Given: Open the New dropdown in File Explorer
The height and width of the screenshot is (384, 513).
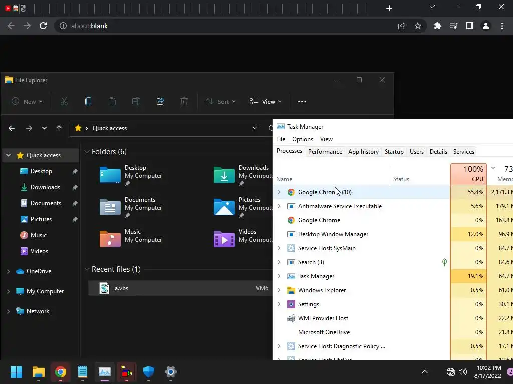Looking at the screenshot, I should [x=27, y=102].
